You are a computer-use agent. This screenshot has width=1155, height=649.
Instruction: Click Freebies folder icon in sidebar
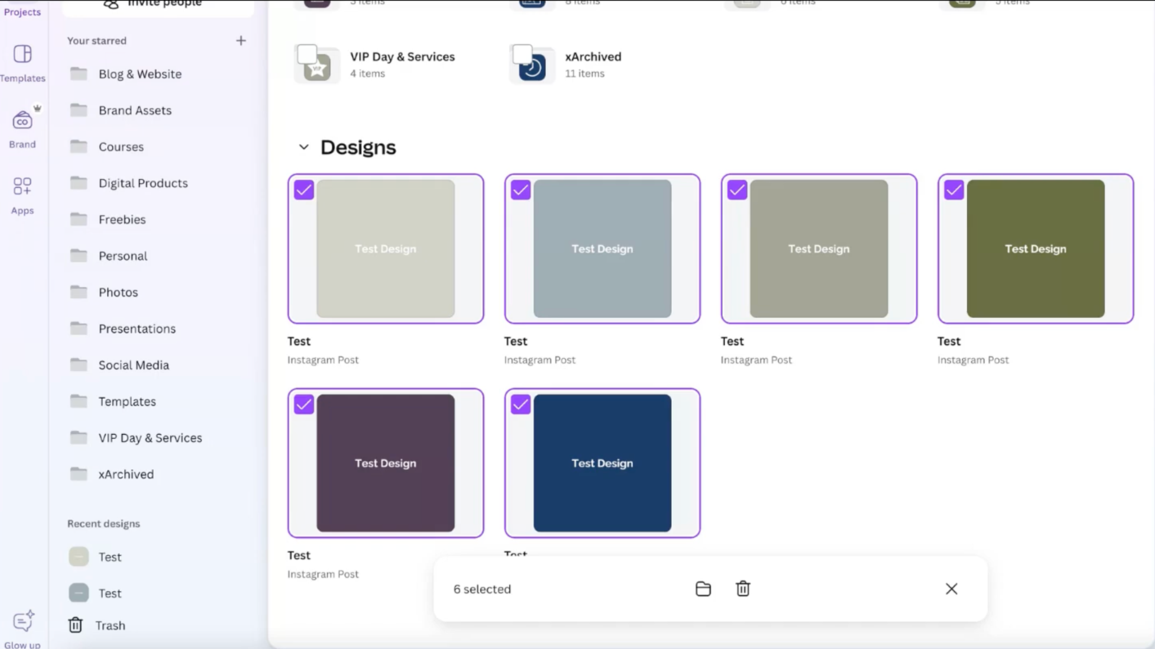[x=79, y=219]
